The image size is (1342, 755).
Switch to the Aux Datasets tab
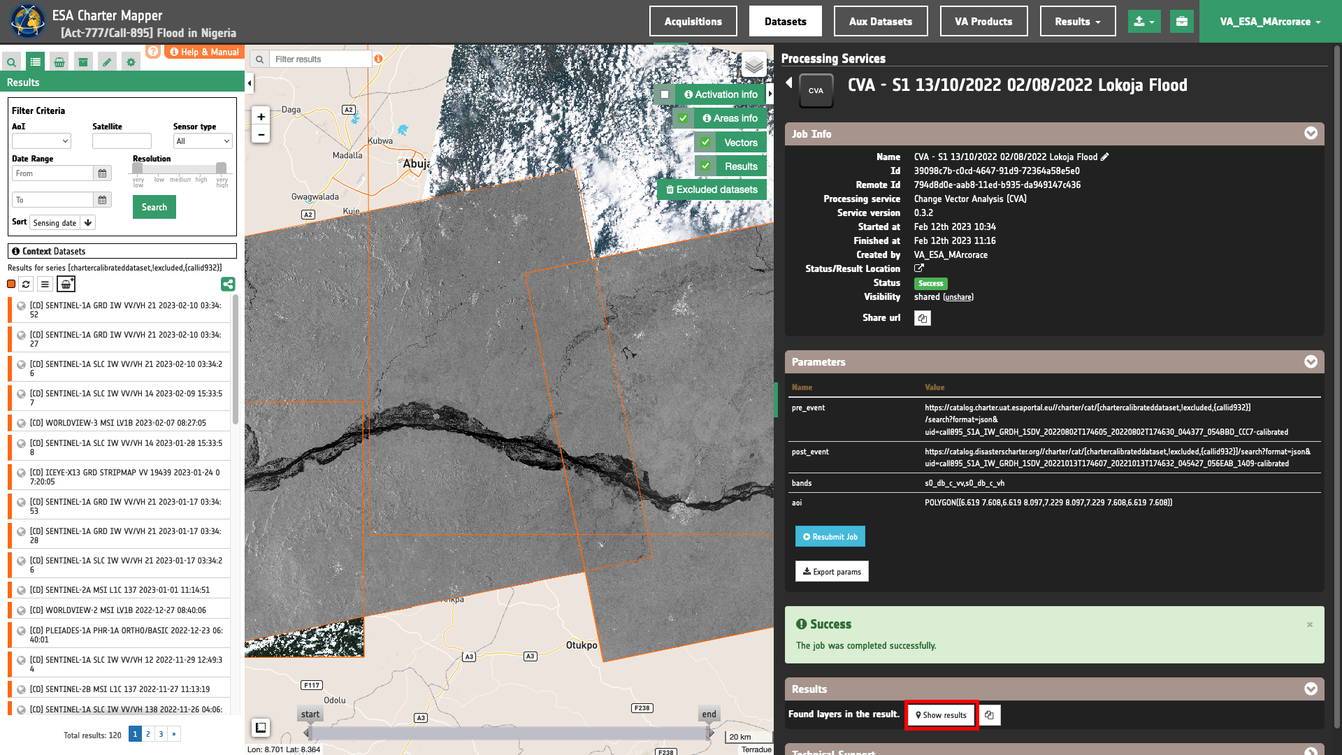[881, 22]
